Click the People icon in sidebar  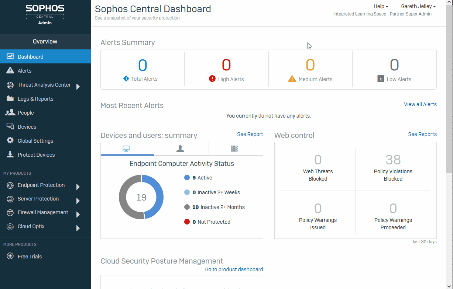(x=10, y=112)
